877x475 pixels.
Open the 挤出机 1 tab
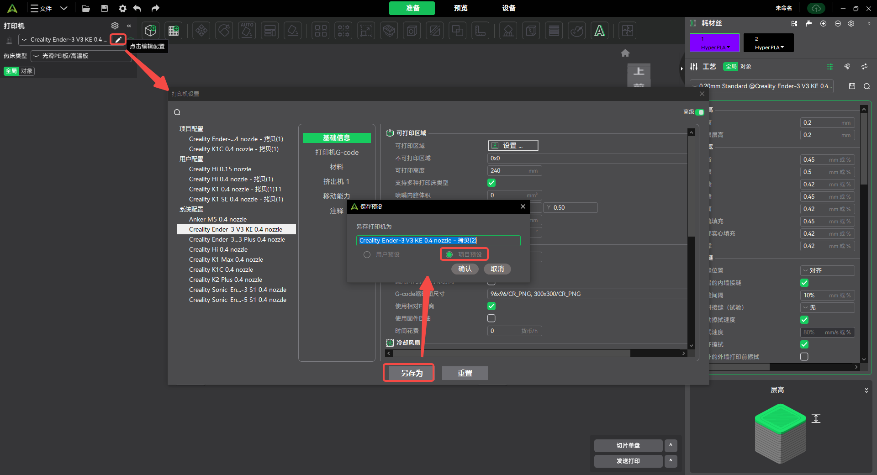[x=337, y=182]
